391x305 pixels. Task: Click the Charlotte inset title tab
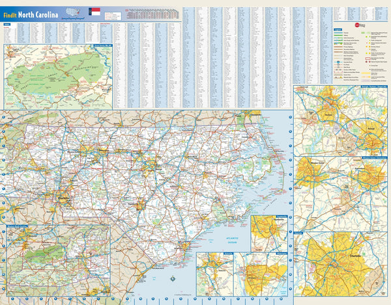298,233
